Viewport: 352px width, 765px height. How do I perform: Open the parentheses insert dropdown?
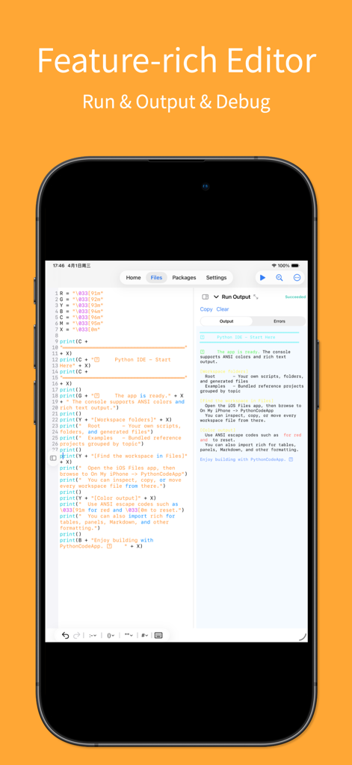point(111,635)
